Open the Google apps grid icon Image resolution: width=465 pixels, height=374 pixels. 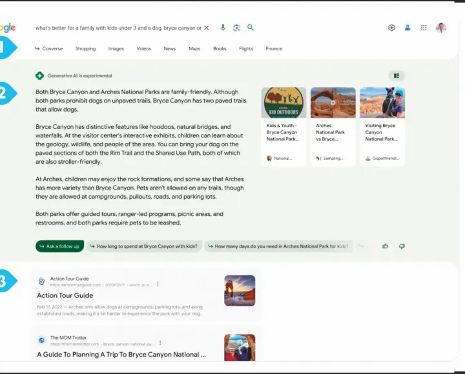[x=424, y=28]
